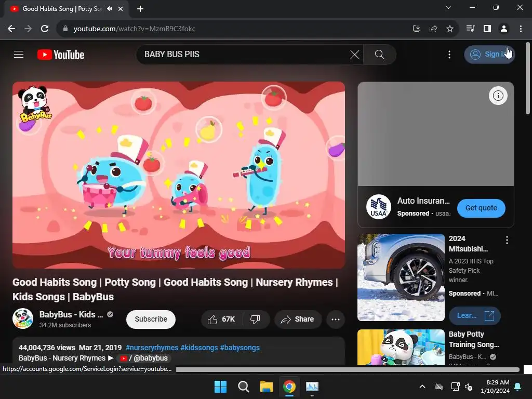Screen dimensions: 532x399
Task: Bookmark this page with the star icon
Action: (x=450, y=29)
